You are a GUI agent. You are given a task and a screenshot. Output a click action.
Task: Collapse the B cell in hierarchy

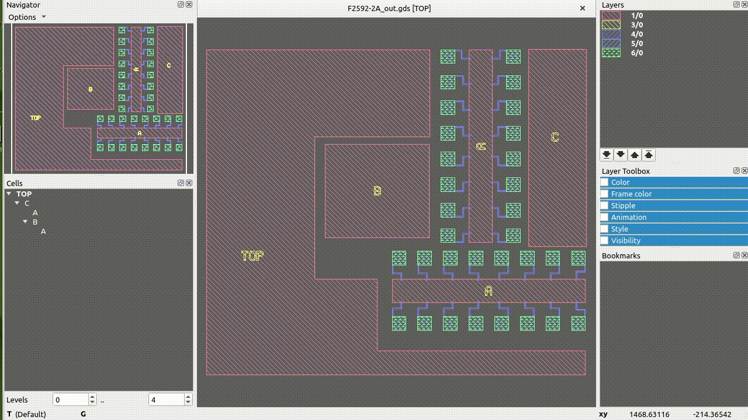pyautogui.click(x=26, y=222)
